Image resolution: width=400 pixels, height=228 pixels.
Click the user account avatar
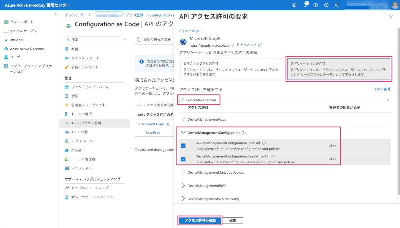tap(395, 5)
